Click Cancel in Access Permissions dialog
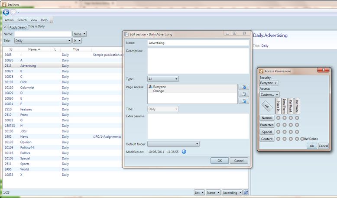Viewport: 337px width, 198px height. pyautogui.click(x=323, y=146)
